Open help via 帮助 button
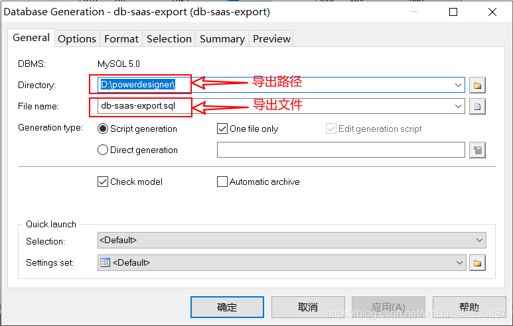 coord(469,307)
